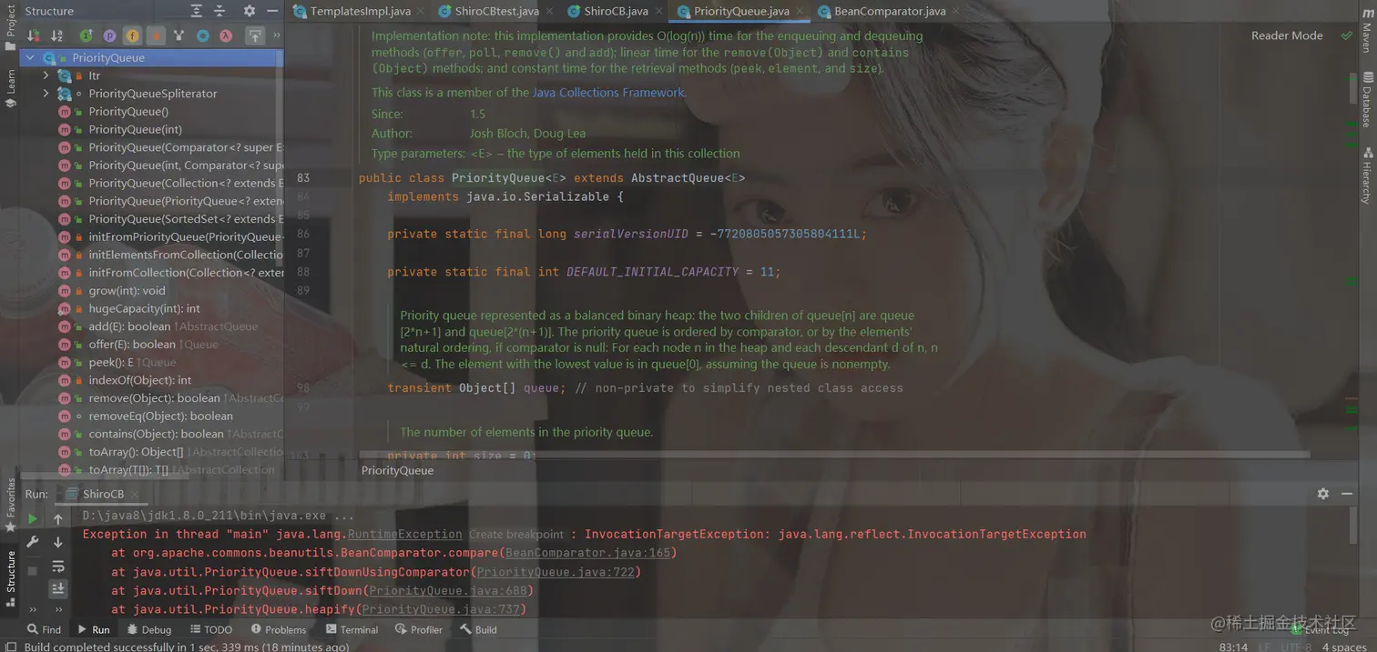This screenshot has width=1377, height=652.
Task: Open the Learn tool window sidebar
Action: tap(11, 88)
